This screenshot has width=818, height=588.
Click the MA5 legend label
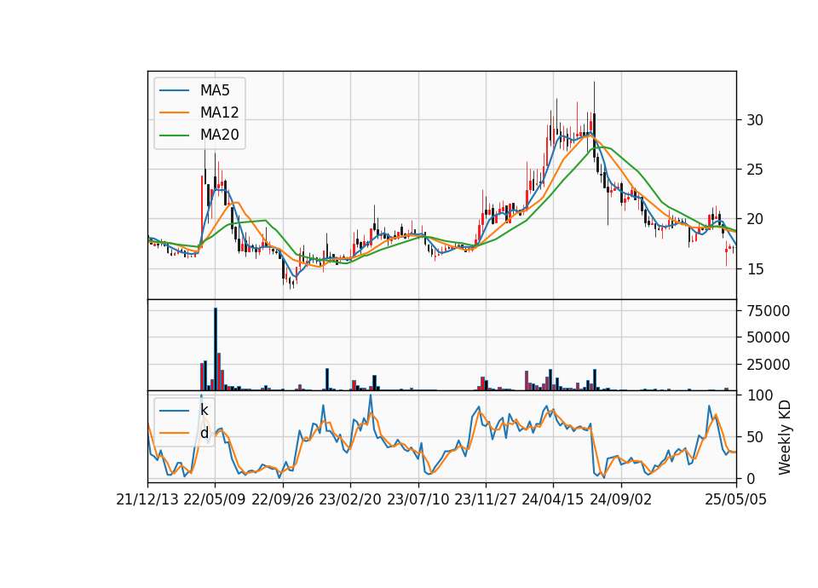215,90
